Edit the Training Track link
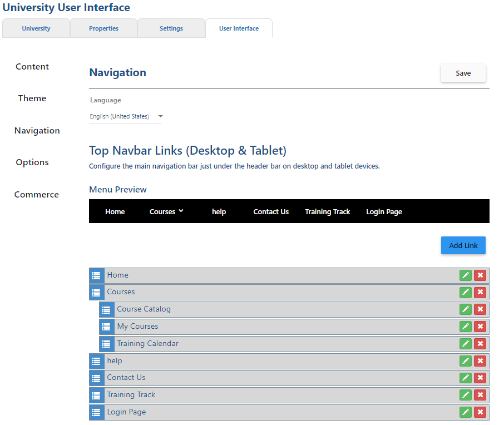Image resolution: width=504 pixels, height=425 pixels. (465, 395)
